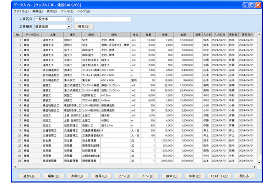The height and width of the screenshot is (183, 274).
Task: Move row down with 下へ(O)
Action: coord(147,176)
